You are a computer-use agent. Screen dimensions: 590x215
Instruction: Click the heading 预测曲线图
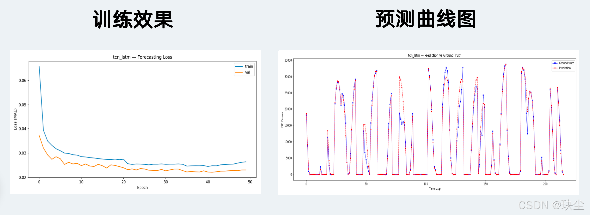426,19
